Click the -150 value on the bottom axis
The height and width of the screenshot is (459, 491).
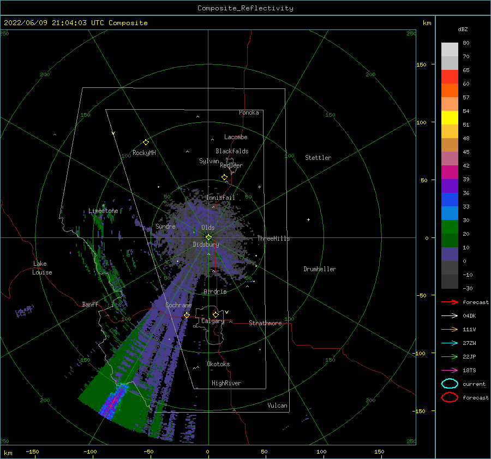(32, 451)
